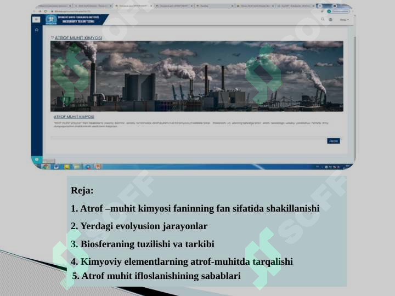Click the institute logo in header
This screenshot has width=395, height=296.
click(x=51, y=20)
